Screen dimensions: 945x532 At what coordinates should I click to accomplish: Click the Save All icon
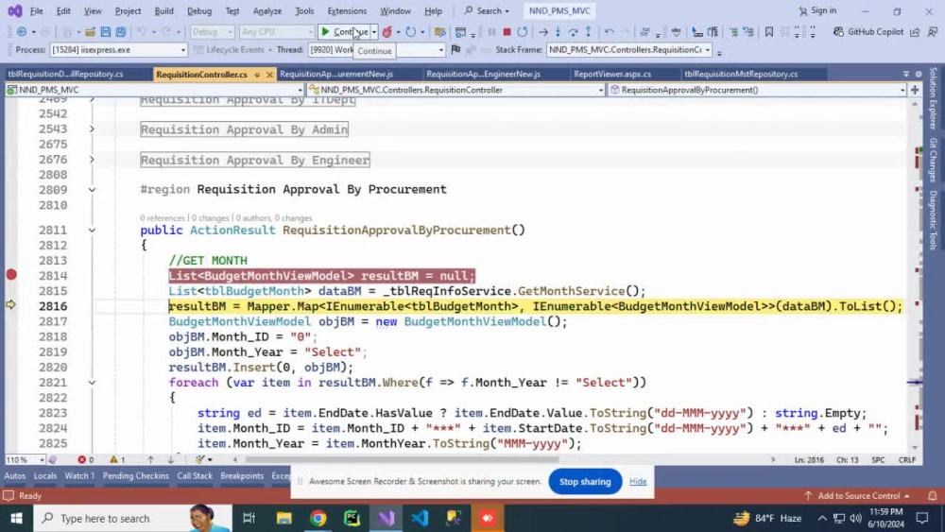(121, 31)
